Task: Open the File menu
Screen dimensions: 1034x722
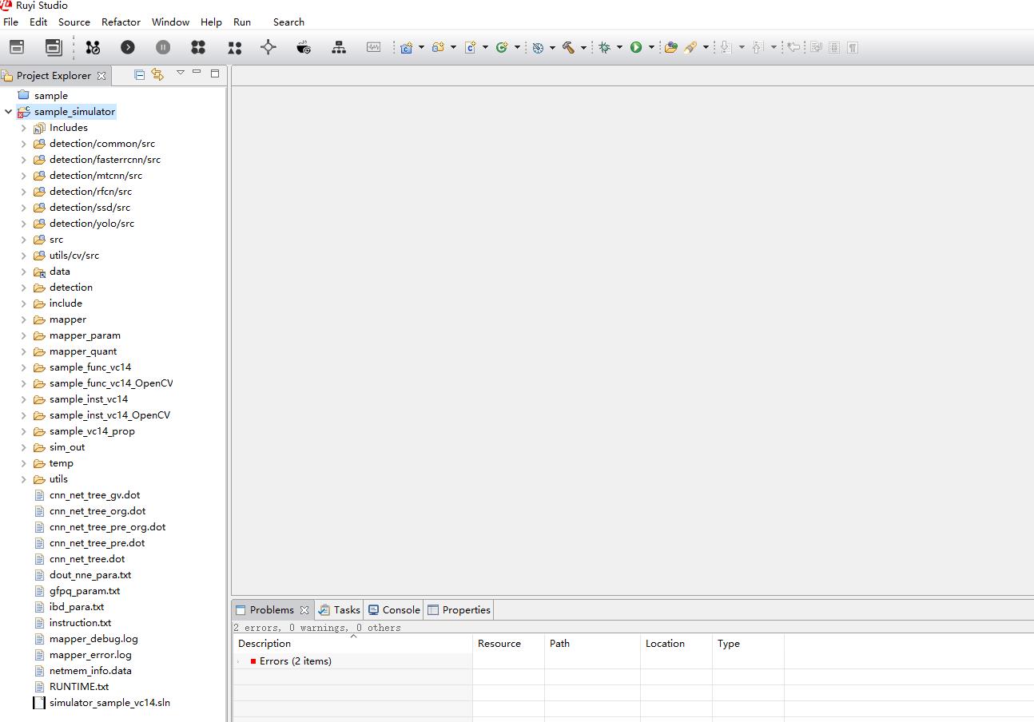Action: tap(10, 22)
